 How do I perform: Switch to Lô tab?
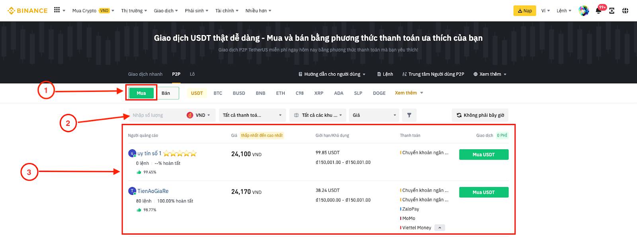(192, 74)
